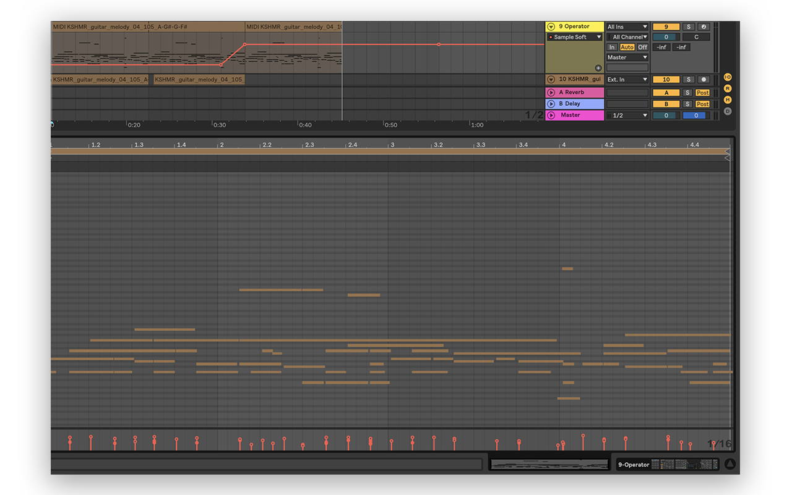Toggle the A Reverb return activator
The width and height of the screenshot is (792, 495).
pyautogui.click(x=666, y=92)
